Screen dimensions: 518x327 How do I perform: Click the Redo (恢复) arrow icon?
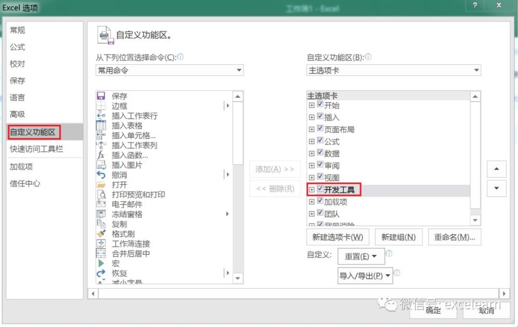[101, 273]
